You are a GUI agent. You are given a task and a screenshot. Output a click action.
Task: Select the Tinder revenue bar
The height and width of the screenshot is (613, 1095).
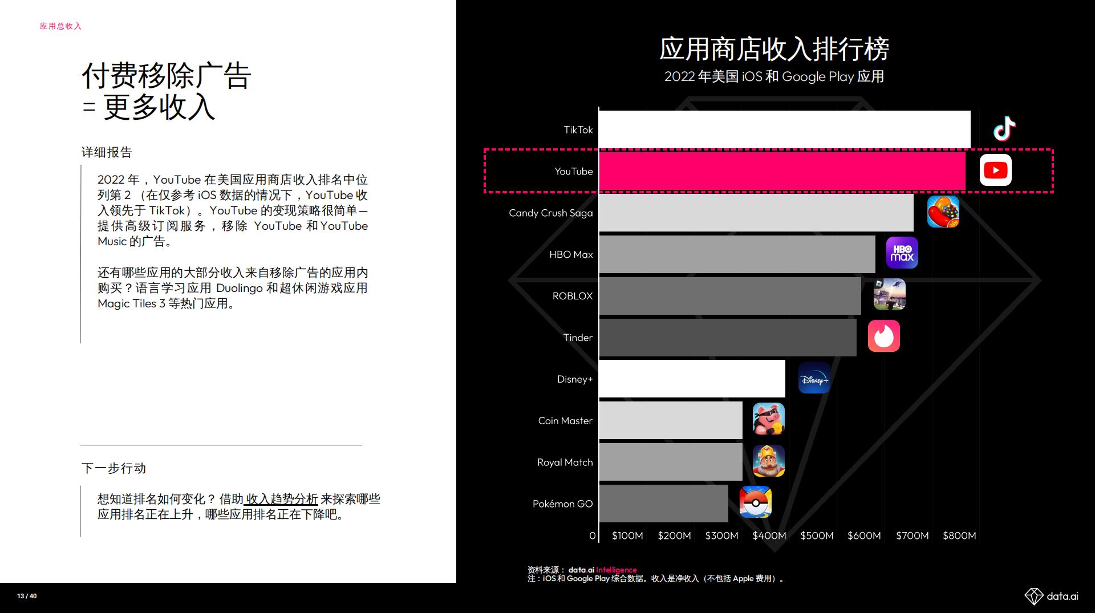pyautogui.click(x=728, y=338)
